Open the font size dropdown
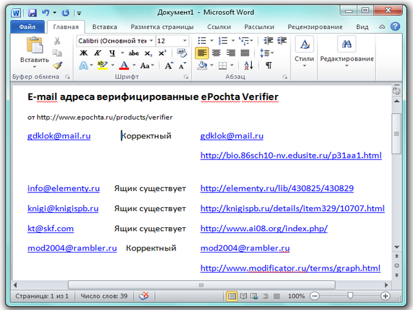The image size is (413, 310). click(x=185, y=41)
